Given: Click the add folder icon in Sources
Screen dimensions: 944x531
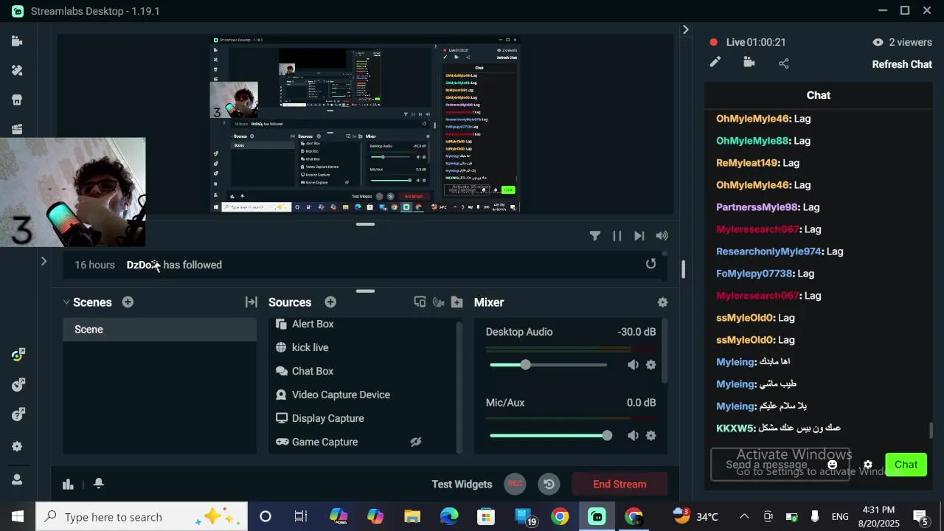Looking at the screenshot, I should click(457, 302).
